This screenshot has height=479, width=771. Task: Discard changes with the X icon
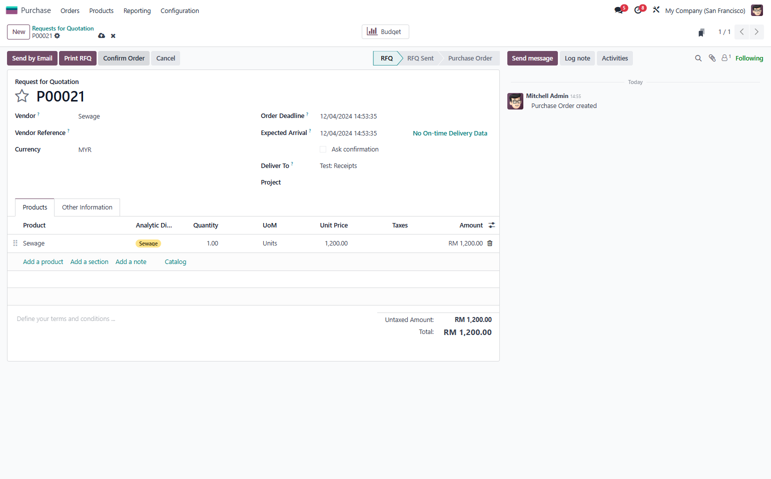[113, 36]
